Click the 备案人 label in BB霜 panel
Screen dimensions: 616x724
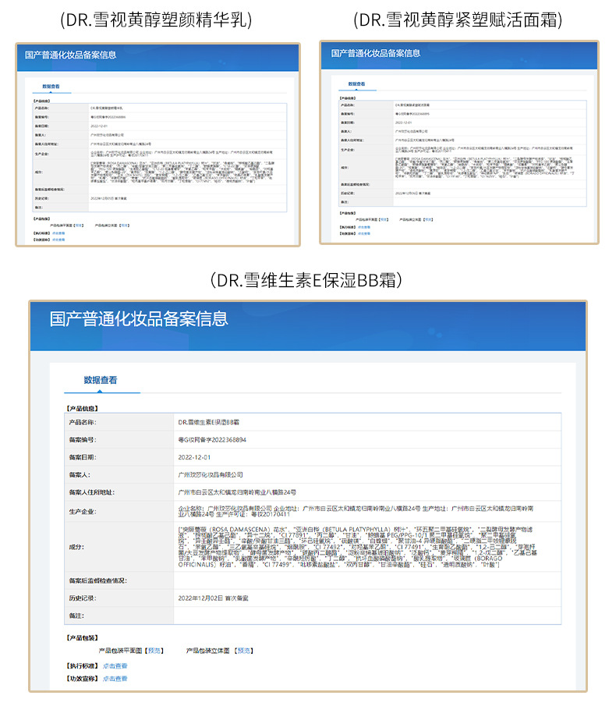(80, 474)
